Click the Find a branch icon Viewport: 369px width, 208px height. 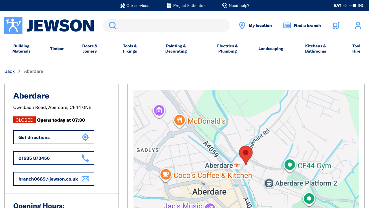click(287, 25)
